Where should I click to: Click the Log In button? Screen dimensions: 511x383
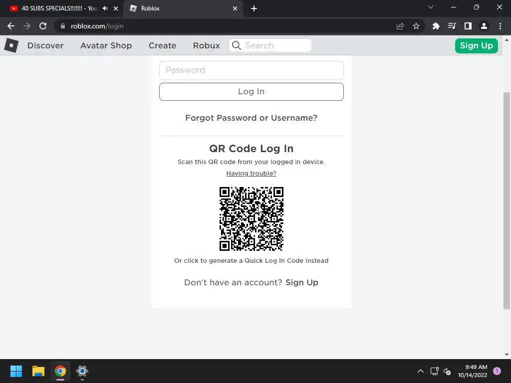coord(252,92)
